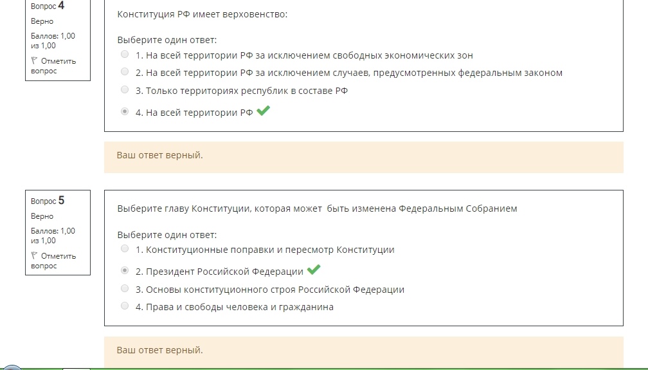The height and width of the screenshot is (370, 648).
Task: Click green checkmark next to answer 'На всей территории РФ'
Action: tap(264, 111)
